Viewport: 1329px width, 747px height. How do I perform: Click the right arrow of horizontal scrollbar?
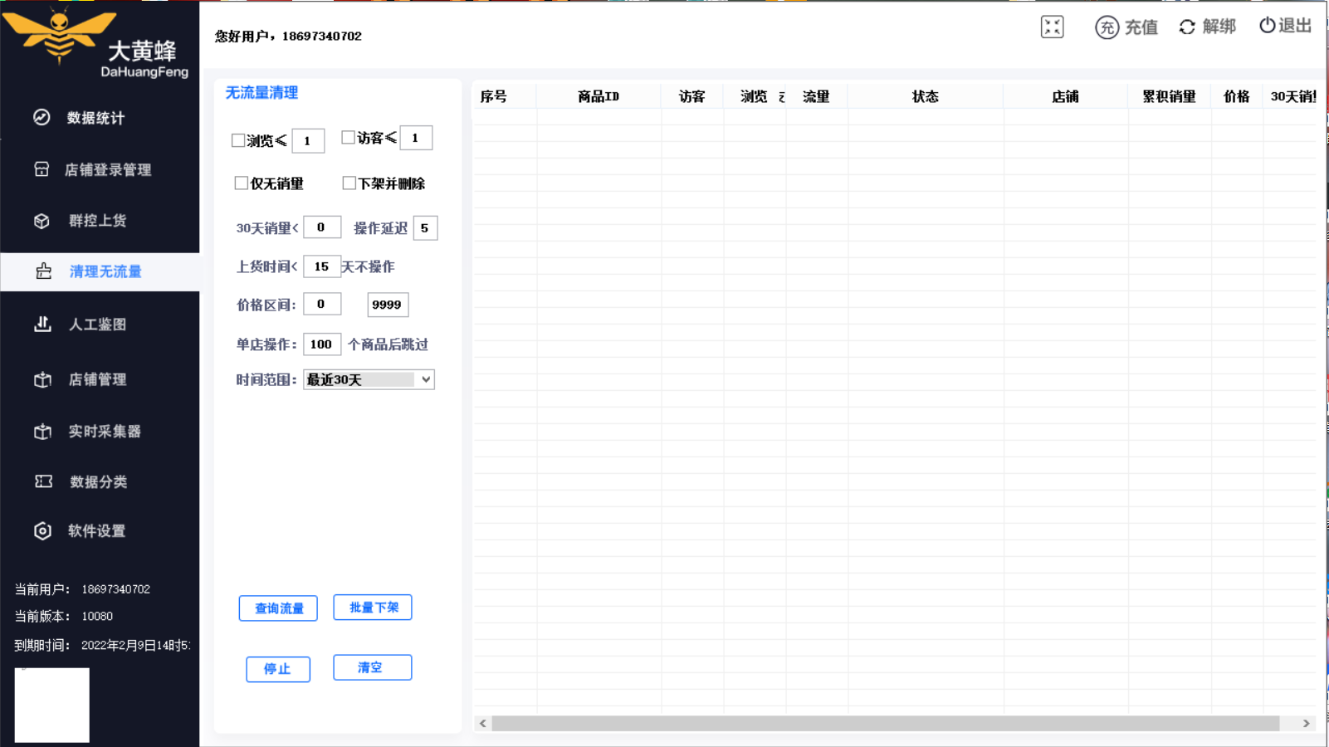[x=1306, y=724]
